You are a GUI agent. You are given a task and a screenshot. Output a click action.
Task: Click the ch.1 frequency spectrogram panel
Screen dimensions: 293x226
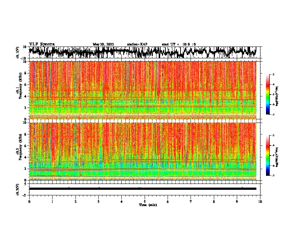(142, 90)
